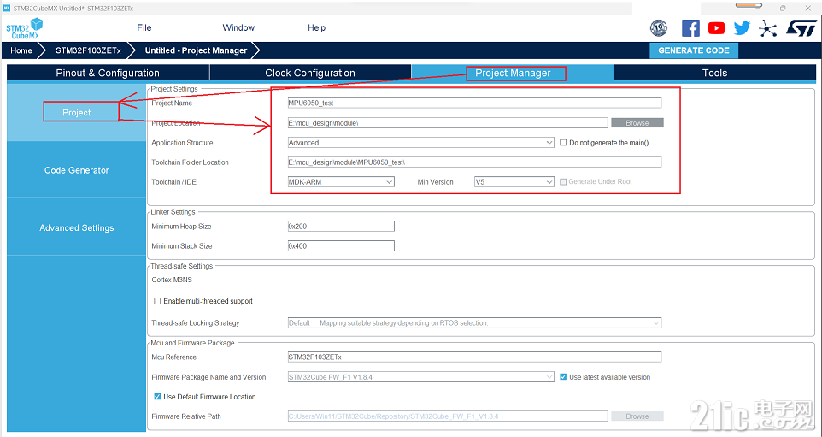Click the Toolchain / IDE label

173,182
